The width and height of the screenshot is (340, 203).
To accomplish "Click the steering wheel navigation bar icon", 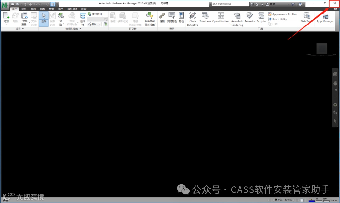I will point(335,74).
